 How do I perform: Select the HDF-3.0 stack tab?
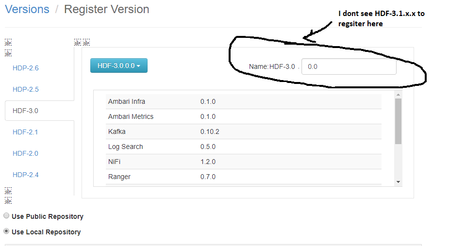click(x=25, y=111)
